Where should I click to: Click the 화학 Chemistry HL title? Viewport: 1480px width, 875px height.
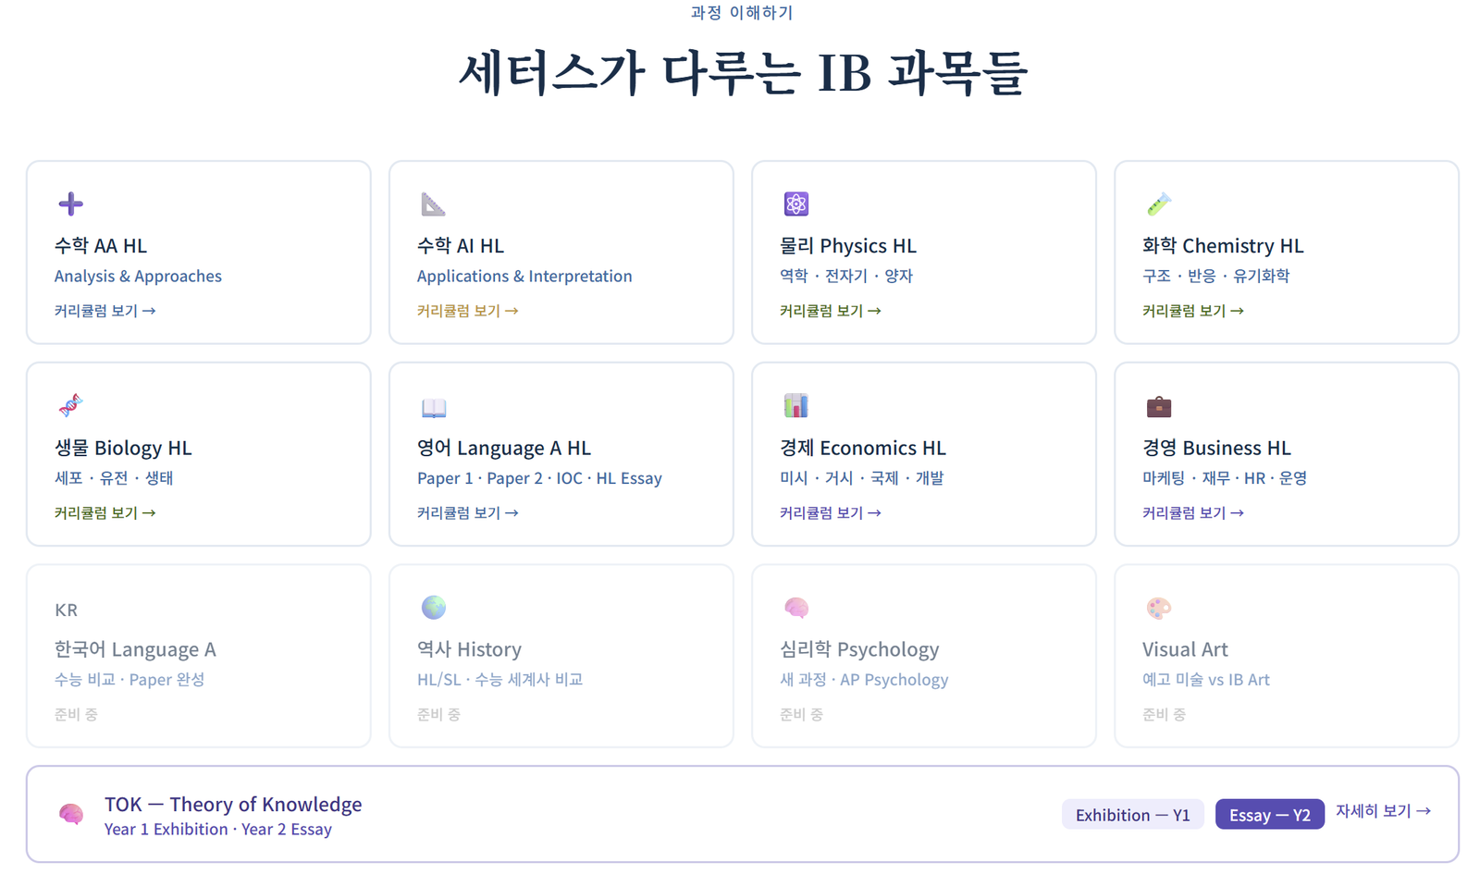tap(1223, 246)
